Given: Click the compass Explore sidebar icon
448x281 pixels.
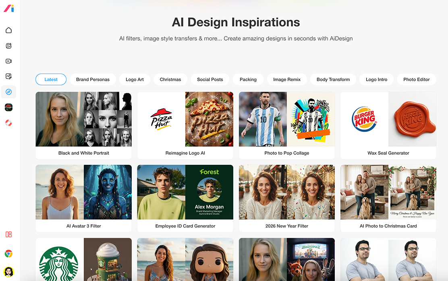Looking at the screenshot, I should coord(8,92).
